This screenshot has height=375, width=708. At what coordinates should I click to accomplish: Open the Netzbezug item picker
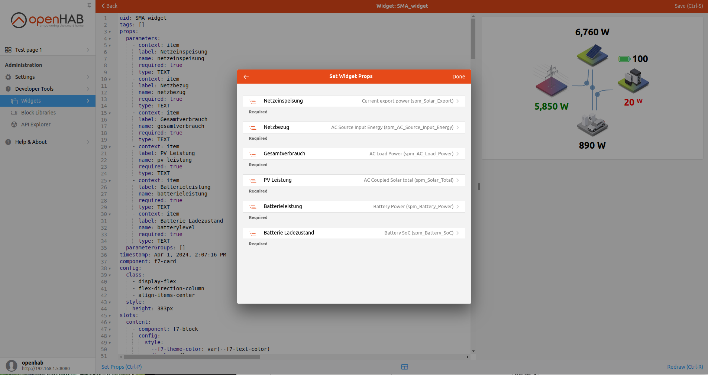click(354, 127)
